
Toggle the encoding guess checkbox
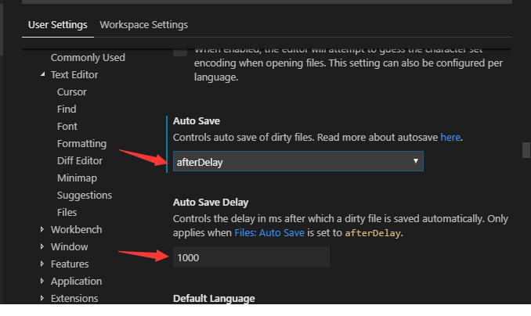point(180,51)
